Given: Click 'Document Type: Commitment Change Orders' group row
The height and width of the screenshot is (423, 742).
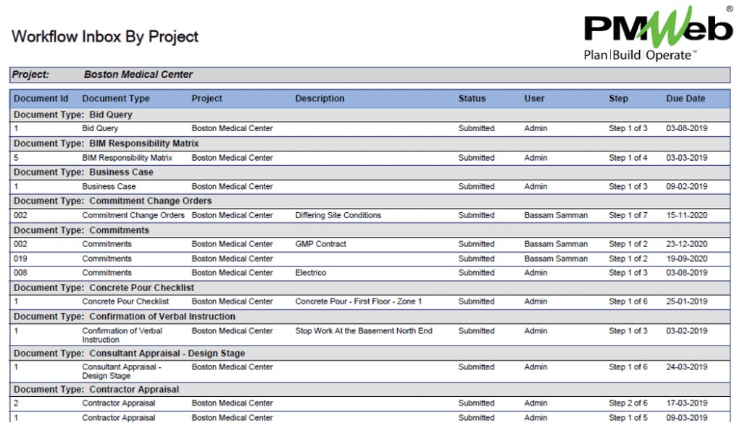Looking at the screenshot, I should point(370,201).
